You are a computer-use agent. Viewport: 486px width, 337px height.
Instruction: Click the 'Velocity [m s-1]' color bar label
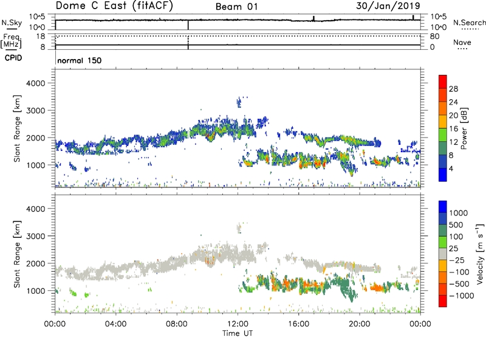(x=480, y=254)
